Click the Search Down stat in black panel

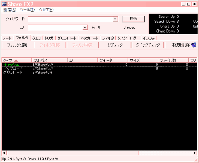tap(166, 22)
